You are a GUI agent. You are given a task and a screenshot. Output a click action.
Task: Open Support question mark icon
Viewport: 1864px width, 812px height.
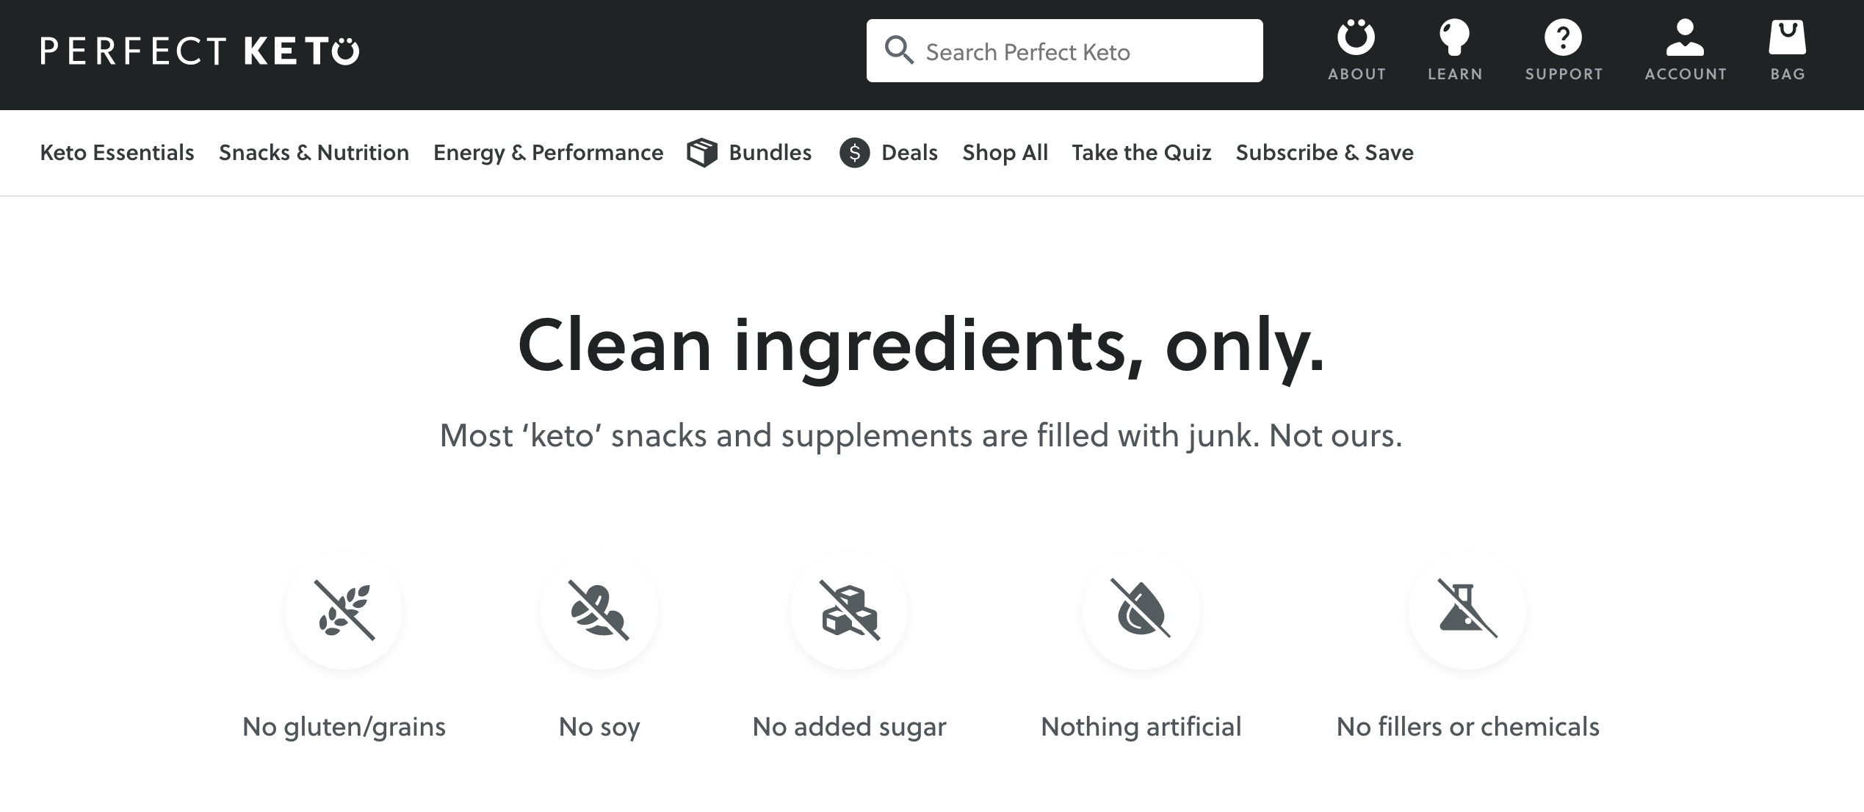click(1563, 37)
